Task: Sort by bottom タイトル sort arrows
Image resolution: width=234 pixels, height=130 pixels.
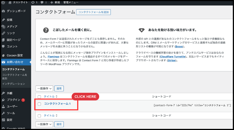Action: (57, 116)
